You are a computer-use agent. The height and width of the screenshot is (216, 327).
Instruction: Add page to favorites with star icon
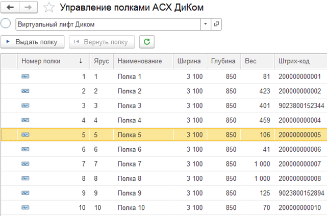[x=49, y=8]
